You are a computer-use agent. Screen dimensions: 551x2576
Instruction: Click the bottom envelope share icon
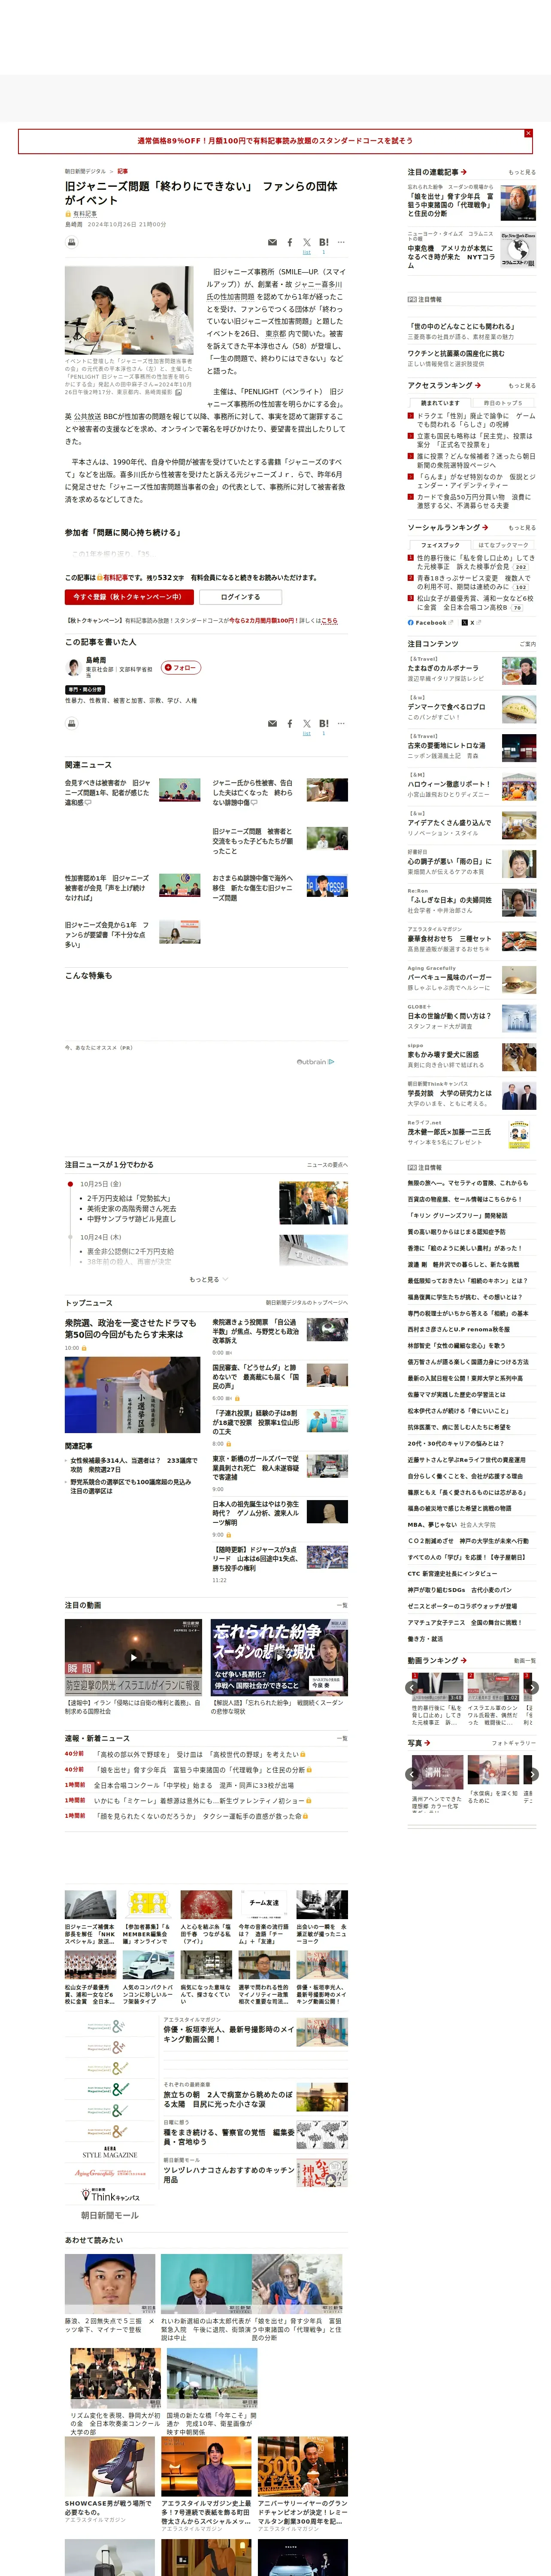click(272, 723)
